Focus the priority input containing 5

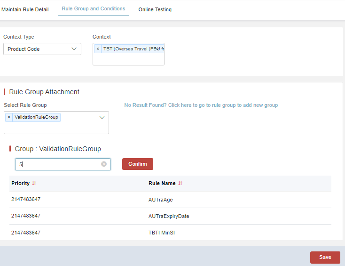(63, 164)
